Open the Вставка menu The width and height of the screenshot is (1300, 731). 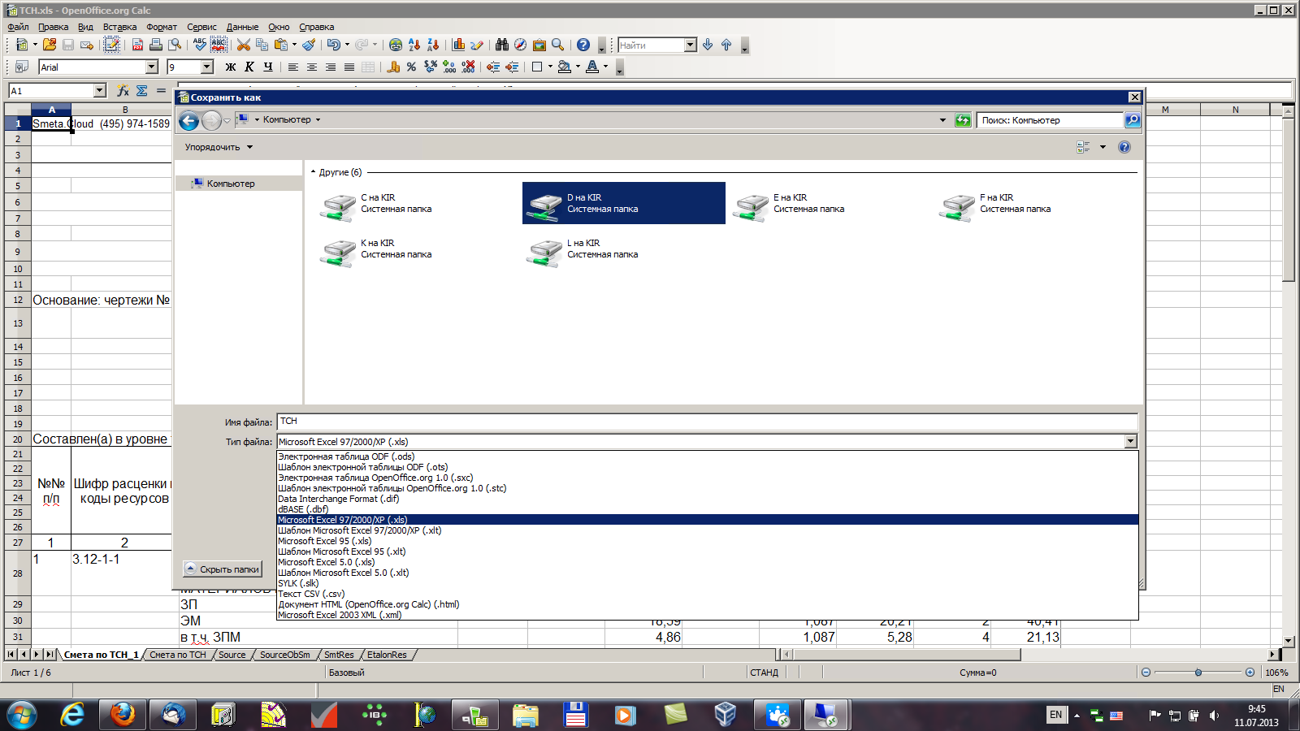point(119,27)
